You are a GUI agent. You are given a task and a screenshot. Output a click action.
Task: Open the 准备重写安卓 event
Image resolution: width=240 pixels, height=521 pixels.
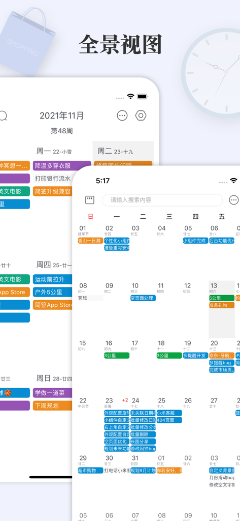pos(117,248)
